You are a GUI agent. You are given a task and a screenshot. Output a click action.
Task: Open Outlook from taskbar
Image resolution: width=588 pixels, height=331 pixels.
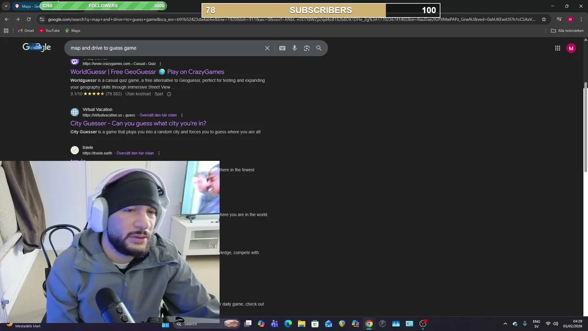tap(328, 324)
